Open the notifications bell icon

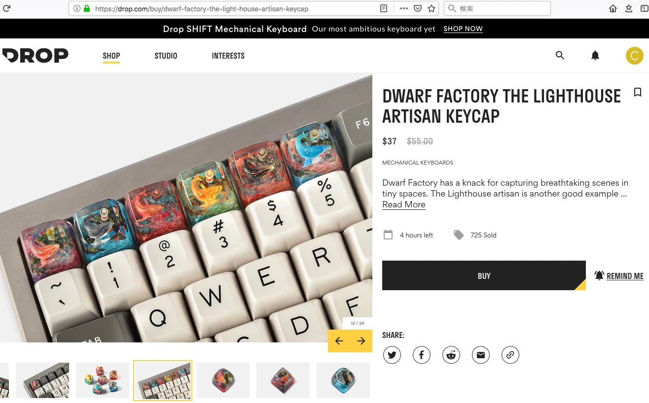595,55
